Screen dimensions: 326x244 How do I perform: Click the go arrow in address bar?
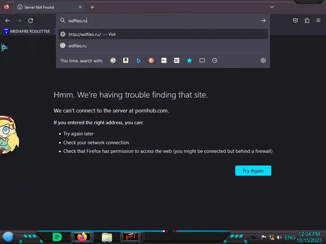coord(263,21)
